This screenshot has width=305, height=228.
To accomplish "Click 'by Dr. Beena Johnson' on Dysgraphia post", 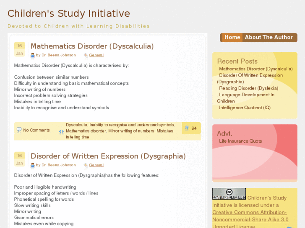I will tap(56, 165).
